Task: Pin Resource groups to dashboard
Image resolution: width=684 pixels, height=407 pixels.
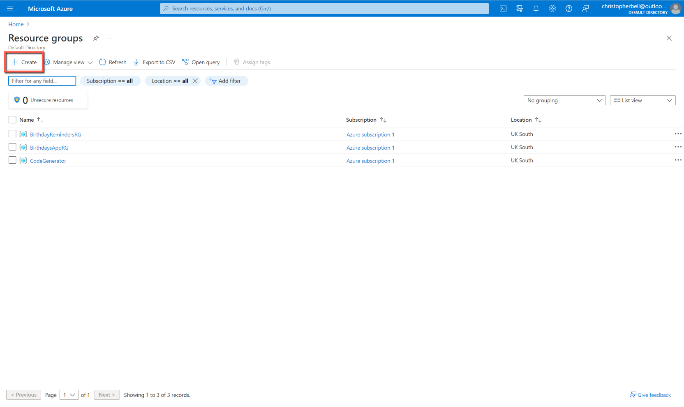Action: point(96,38)
